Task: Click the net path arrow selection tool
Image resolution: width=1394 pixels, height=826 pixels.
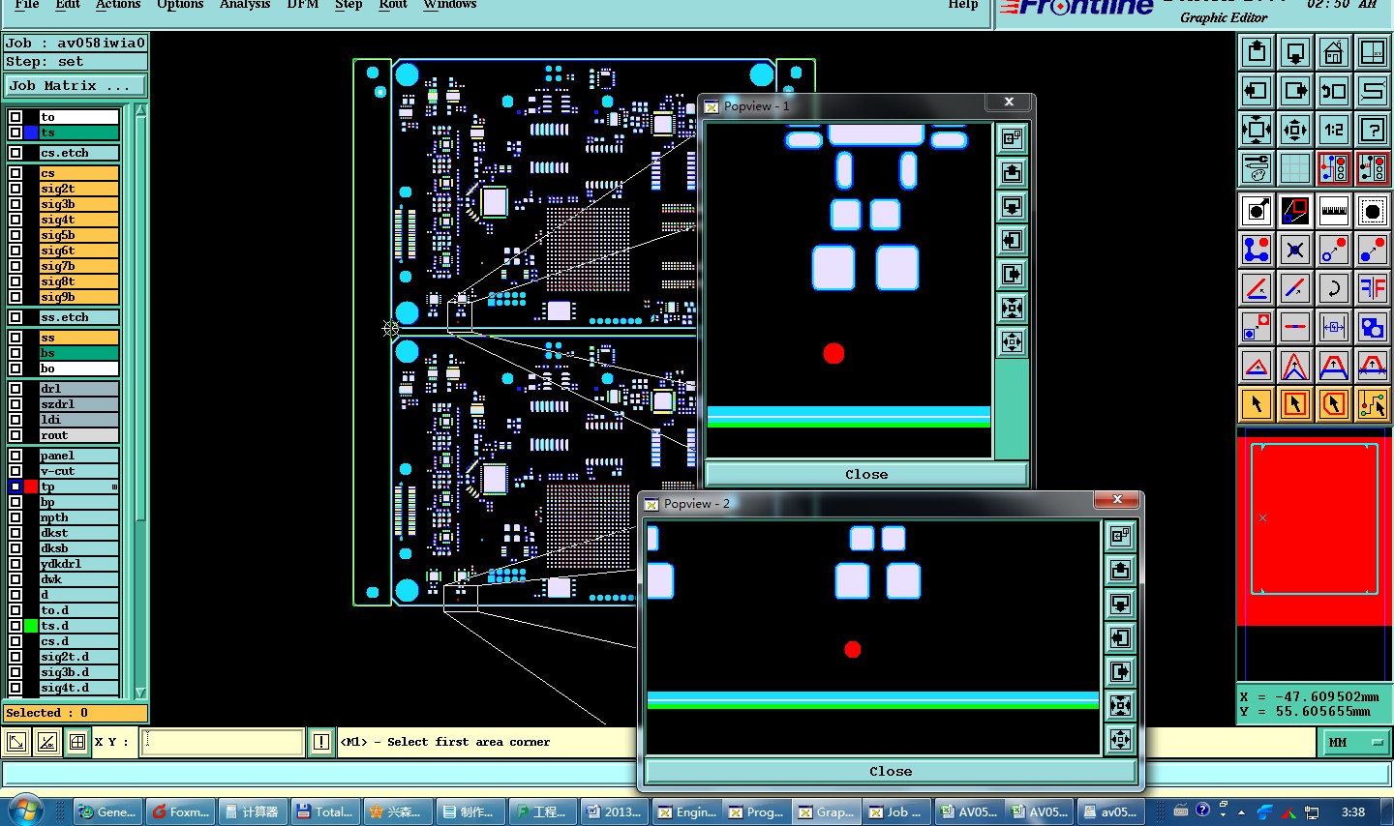Action: coord(1373,404)
